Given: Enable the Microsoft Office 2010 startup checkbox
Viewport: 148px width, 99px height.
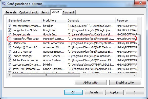Looking at the screenshot, I should click(x=10, y=39).
